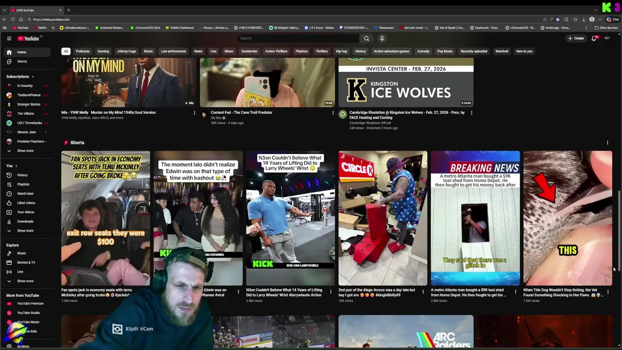Open Liked videos in the sidebar
Image resolution: width=622 pixels, height=350 pixels.
click(x=28, y=203)
